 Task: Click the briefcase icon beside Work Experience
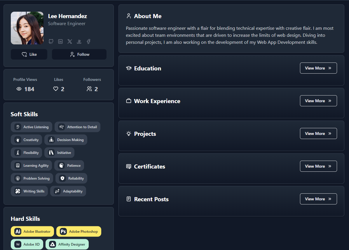[129, 101]
